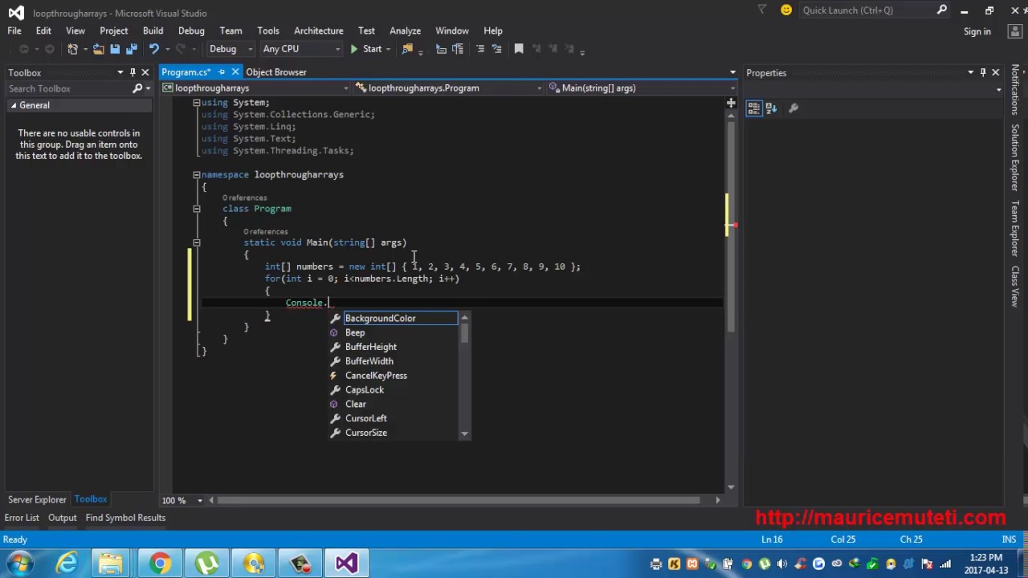Open Find Symbol Results tab

click(125, 518)
